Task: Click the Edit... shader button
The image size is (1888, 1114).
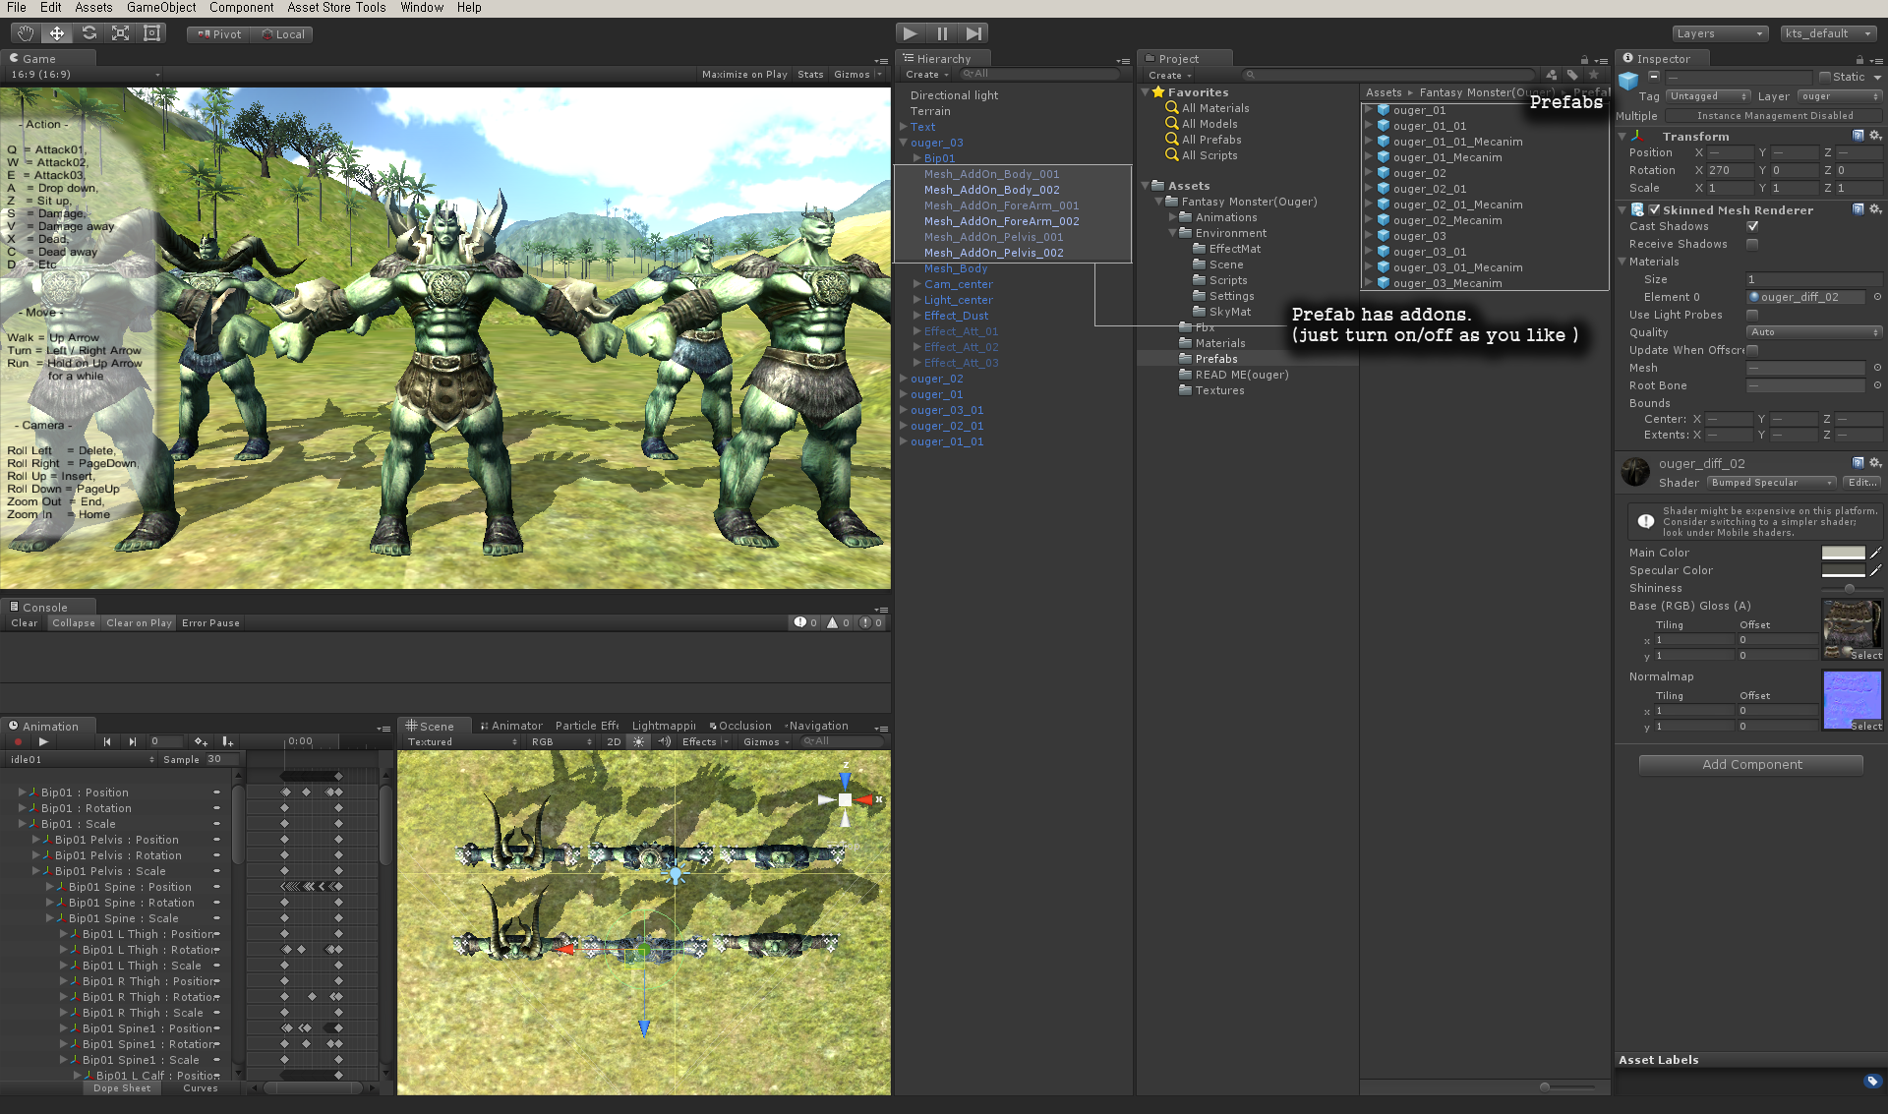Action: coord(1861,483)
